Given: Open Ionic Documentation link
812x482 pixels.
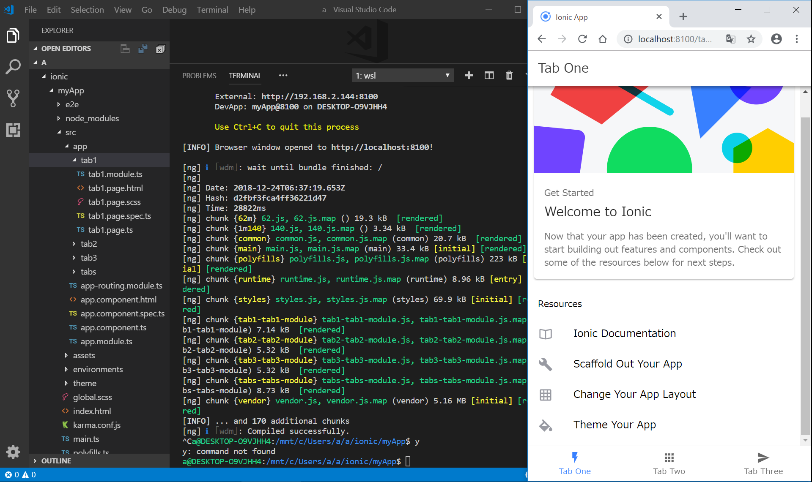Looking at the screenshot, I should tap(624, 334).
